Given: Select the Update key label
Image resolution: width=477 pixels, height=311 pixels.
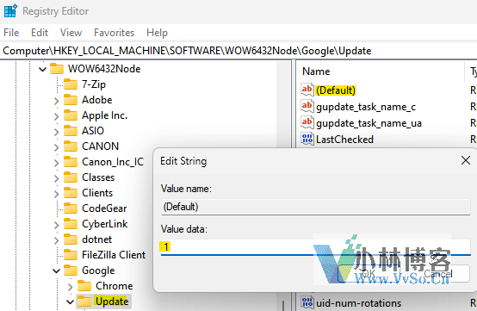Looking at the screenshot, I should pos(112,302).
